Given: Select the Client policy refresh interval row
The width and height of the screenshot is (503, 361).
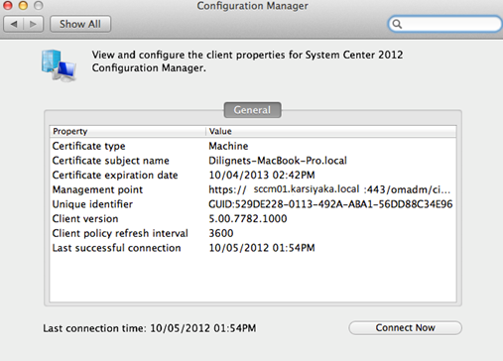Looking at the screenshot, I should pos(253,233).
